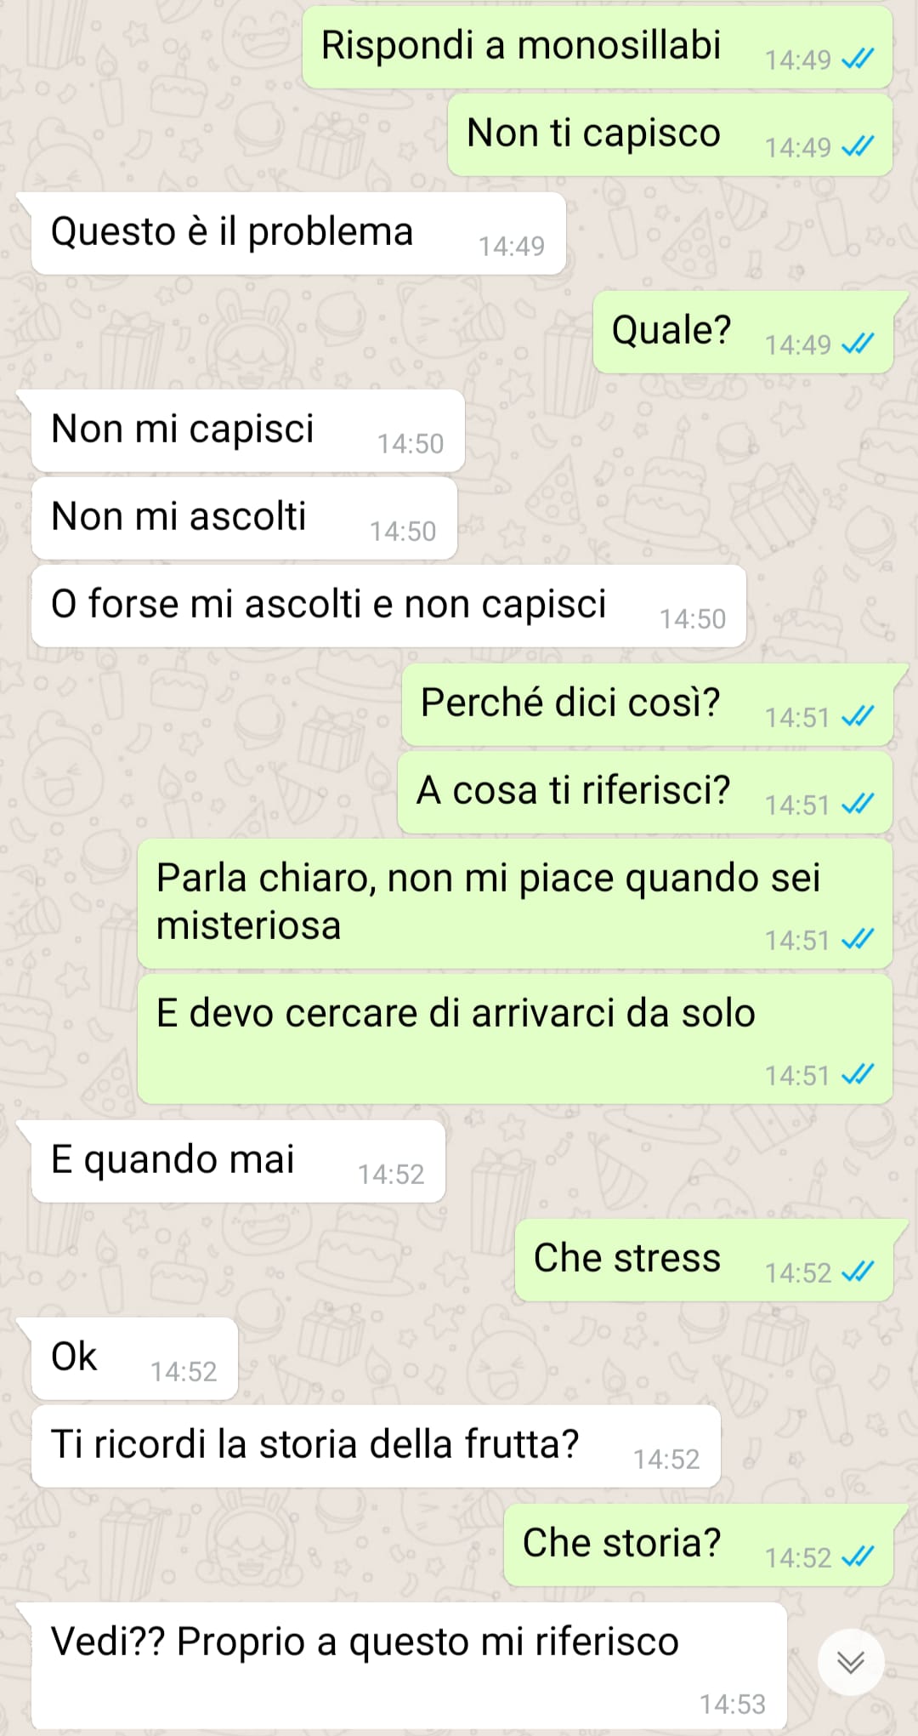Tap read ticks on 'Che stress' message

[x=858, y=1272]
